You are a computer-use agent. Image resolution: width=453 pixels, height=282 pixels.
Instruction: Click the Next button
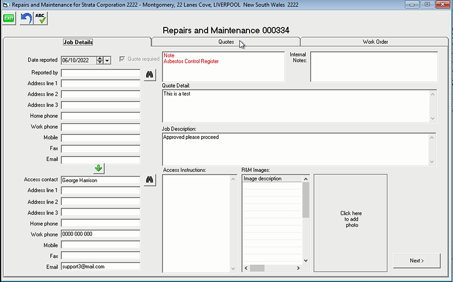pyautogui.click(x=417, y=261)
